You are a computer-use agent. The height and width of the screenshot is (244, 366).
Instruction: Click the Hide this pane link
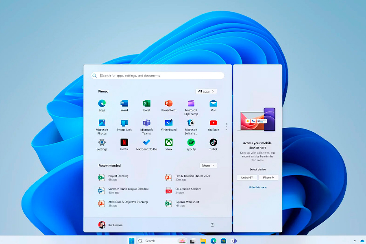pos(258,187)
